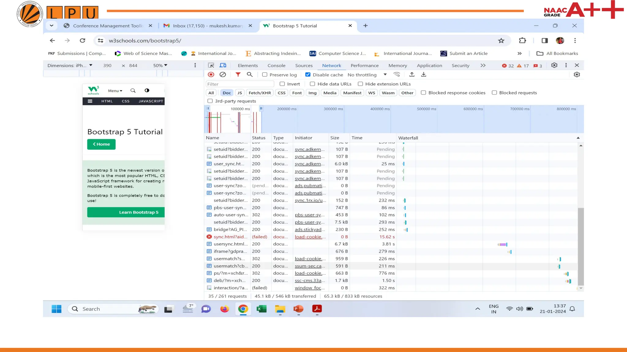Stop recording network log
The image size is (627, 352).
pyautogui.click(x=211, y=75)
